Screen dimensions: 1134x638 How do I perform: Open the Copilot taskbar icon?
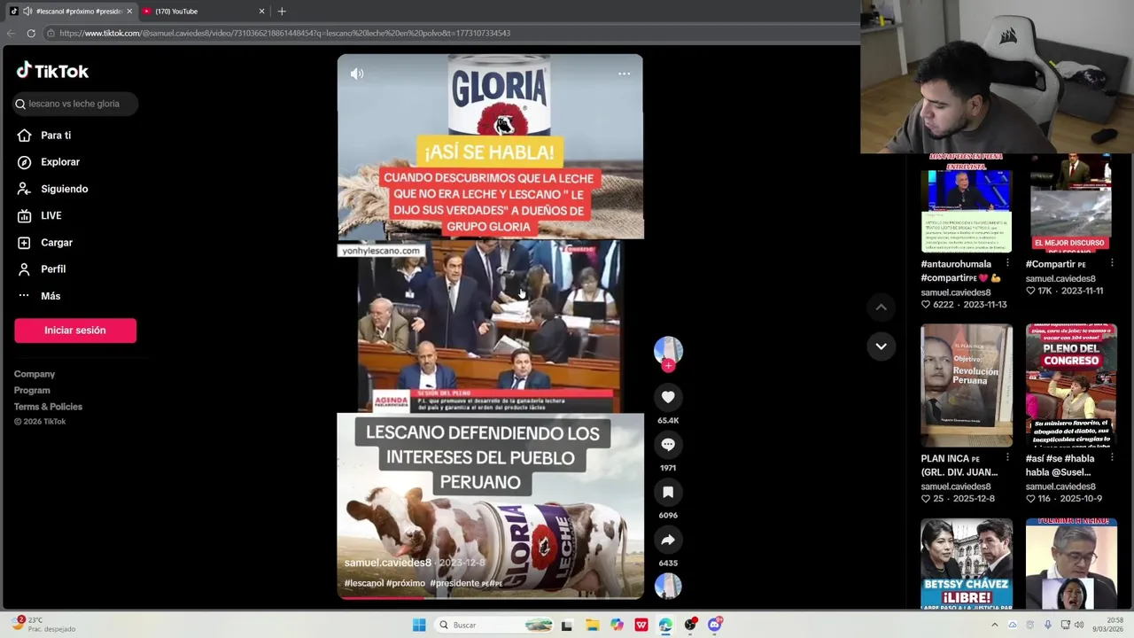point(617,625)
